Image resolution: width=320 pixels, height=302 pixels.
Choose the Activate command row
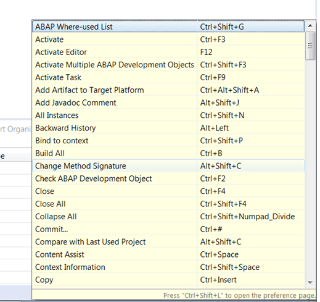coord(168,40)
